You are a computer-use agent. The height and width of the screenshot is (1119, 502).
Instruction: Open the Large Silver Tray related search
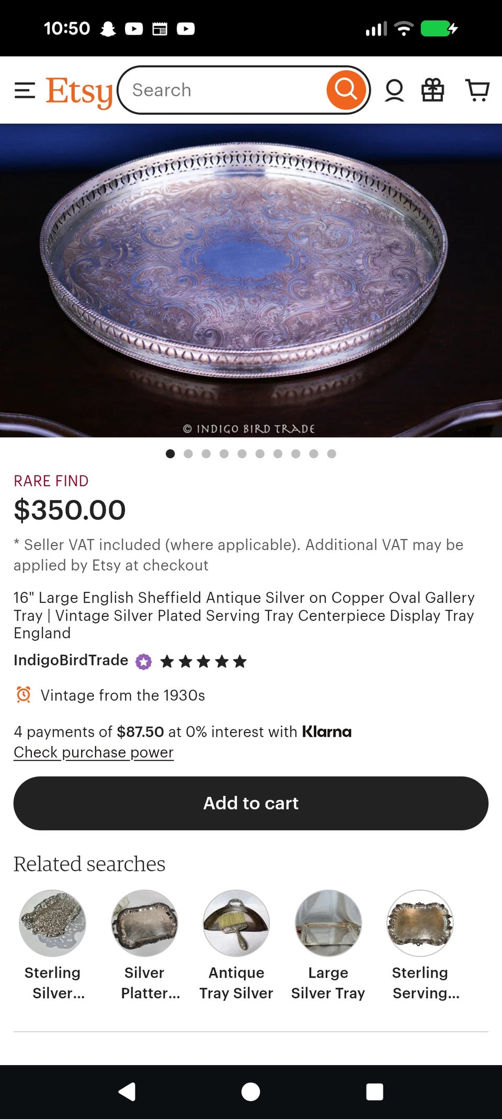(x=328, y=946)
